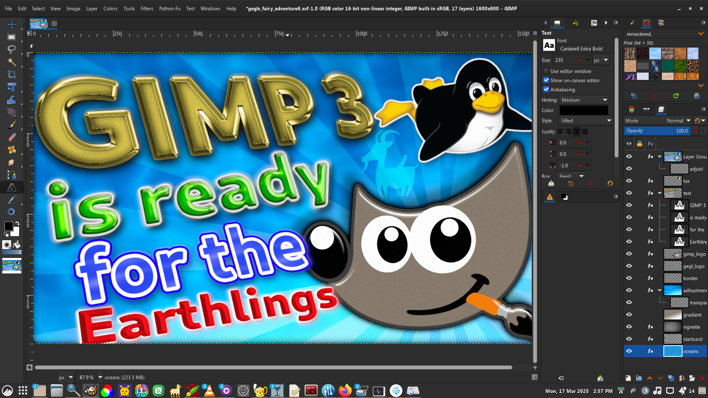Image resolution: width=708 pixels, height=398 pixels.
Task: Select the Smudge tool
Action: (x=12, y=162)
